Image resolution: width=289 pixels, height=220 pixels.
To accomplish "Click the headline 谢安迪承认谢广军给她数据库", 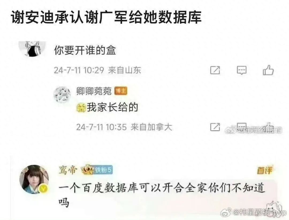I will [106, 17].
